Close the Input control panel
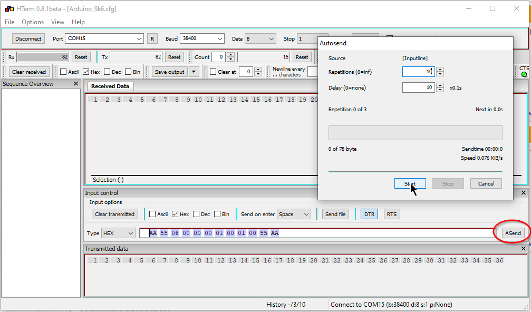Image resolution: width=531 pixels, height=312 pixels. pos(524,192)
